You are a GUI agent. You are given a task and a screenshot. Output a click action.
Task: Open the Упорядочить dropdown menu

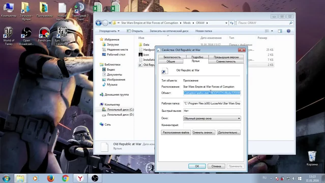point(109,31)
